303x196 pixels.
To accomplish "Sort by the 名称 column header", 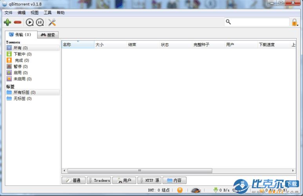I will 78,45.
